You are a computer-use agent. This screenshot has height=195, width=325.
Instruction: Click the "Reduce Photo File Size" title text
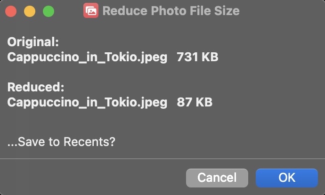[x=171, y=10]
